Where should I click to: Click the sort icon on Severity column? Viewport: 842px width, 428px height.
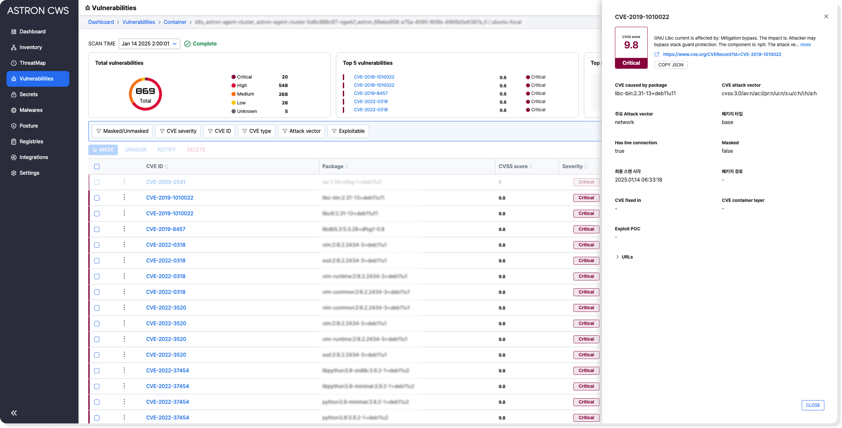[586, 167]
